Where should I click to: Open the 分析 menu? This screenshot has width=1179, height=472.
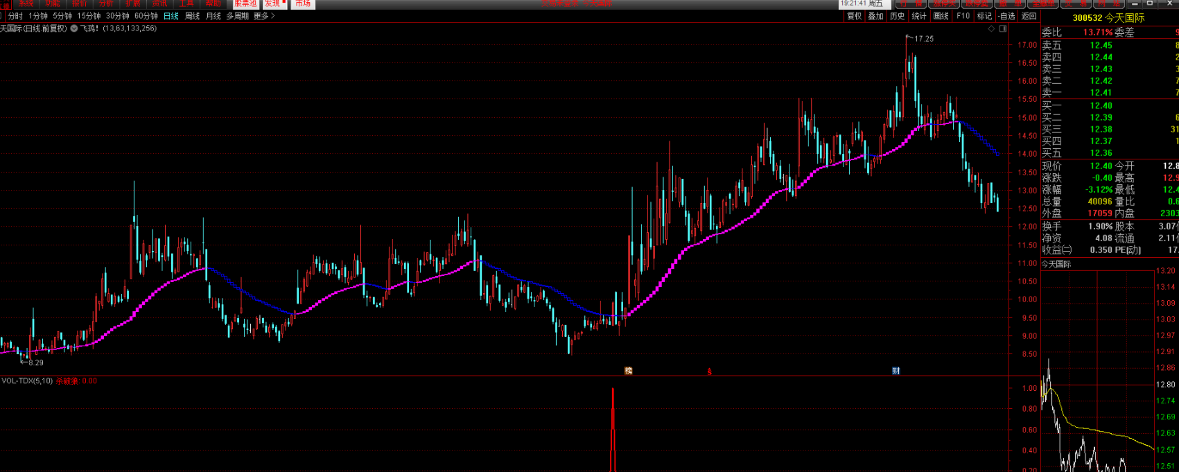click(106, 3)
